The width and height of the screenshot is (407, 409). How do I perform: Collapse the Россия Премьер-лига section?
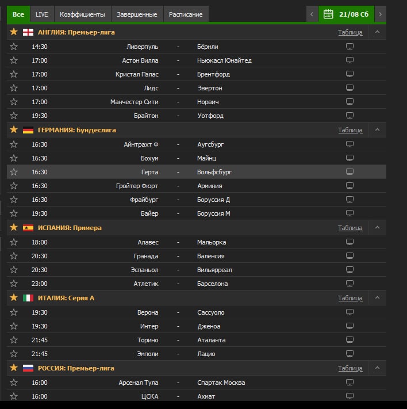click(x=377, y=368)
